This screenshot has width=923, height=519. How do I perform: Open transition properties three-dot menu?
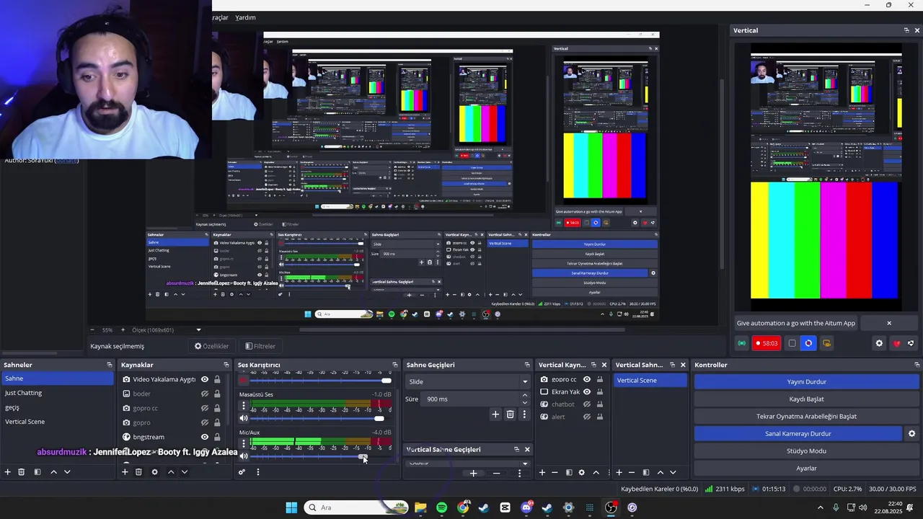pos(524,414)
